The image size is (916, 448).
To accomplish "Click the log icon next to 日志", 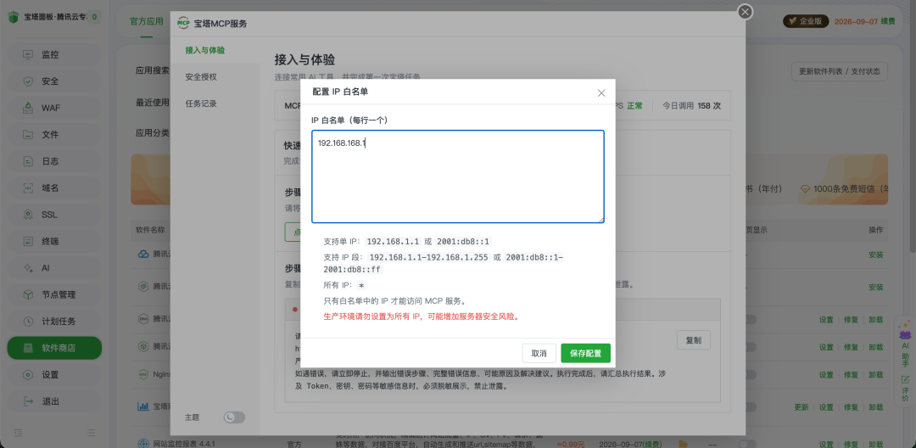I will tap(28, 161).
